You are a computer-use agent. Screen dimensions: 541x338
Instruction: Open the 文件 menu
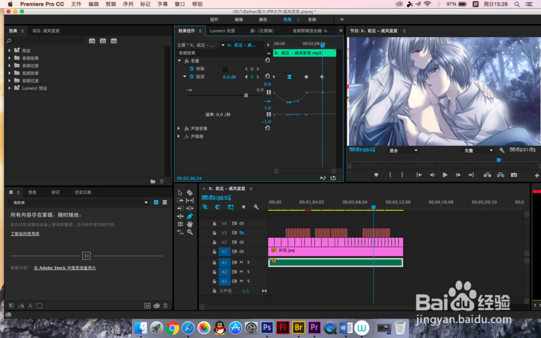pos(76,4)
